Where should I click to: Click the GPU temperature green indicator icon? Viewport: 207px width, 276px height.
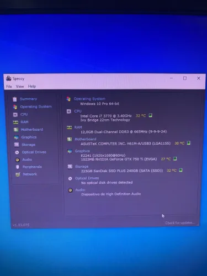(175, 158)
